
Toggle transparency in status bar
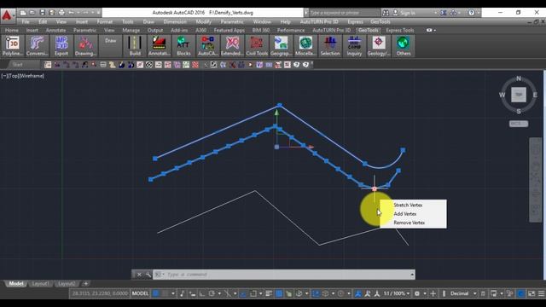[x=279, y=293]
